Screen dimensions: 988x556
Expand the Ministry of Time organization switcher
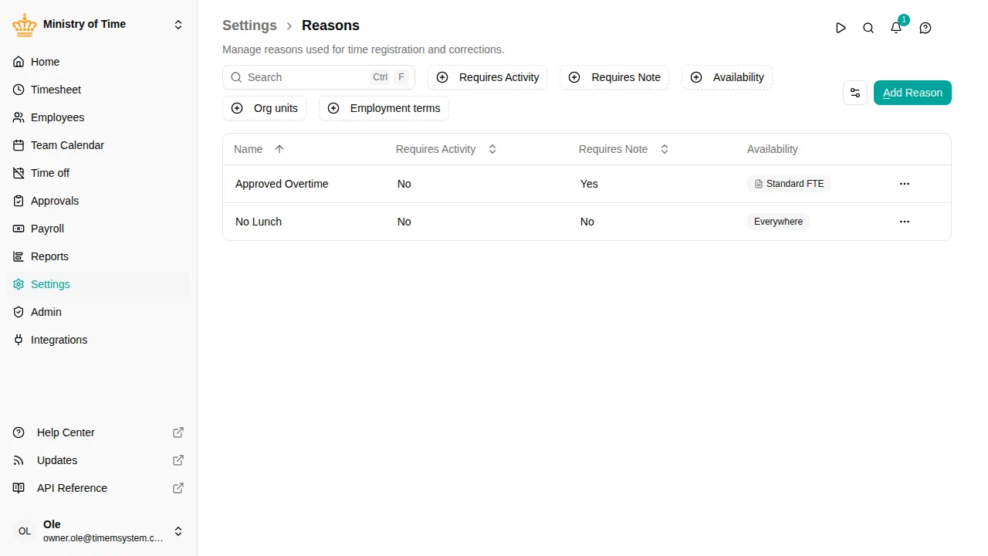coord(178,25)
